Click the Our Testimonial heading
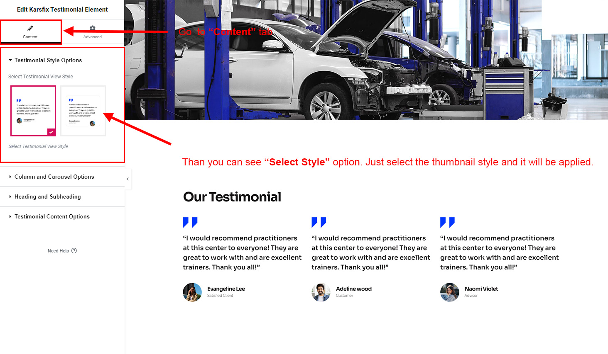 pyautogui.click(x=232, y=197)
